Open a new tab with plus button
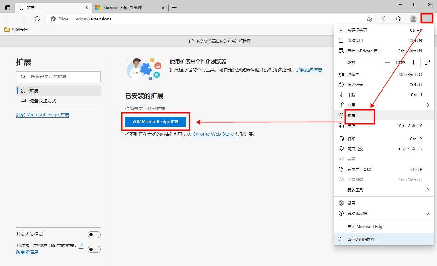Viewport: 437px width, 266px height. [x=174, y=8]
